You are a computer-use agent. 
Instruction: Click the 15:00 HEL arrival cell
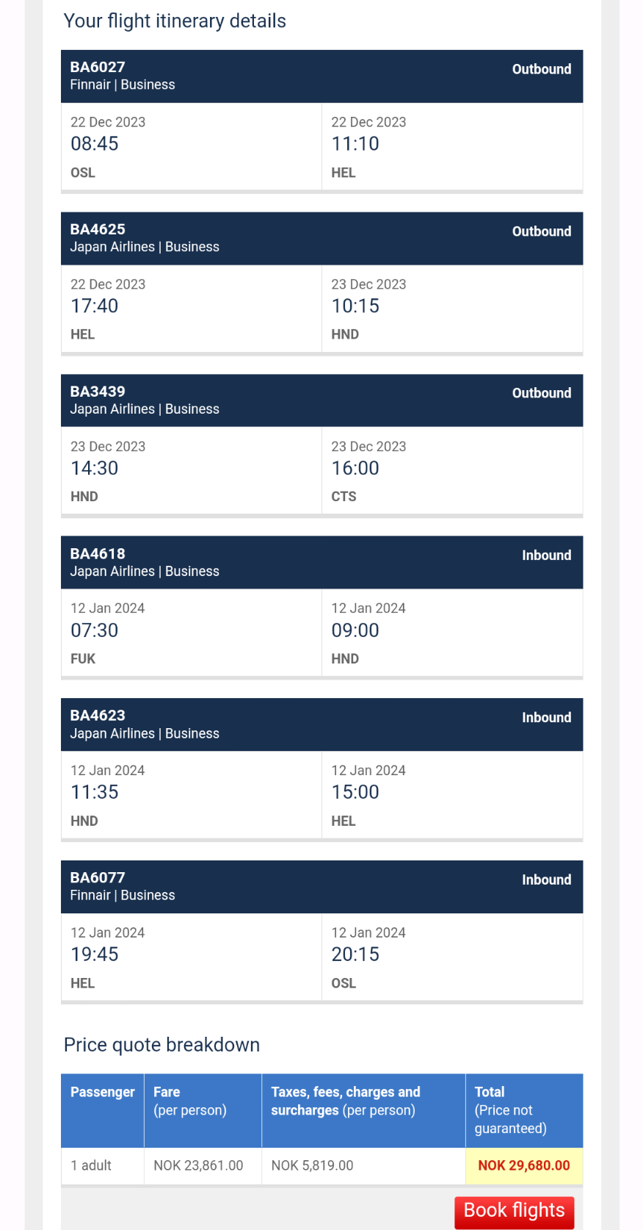coord(452,795)
